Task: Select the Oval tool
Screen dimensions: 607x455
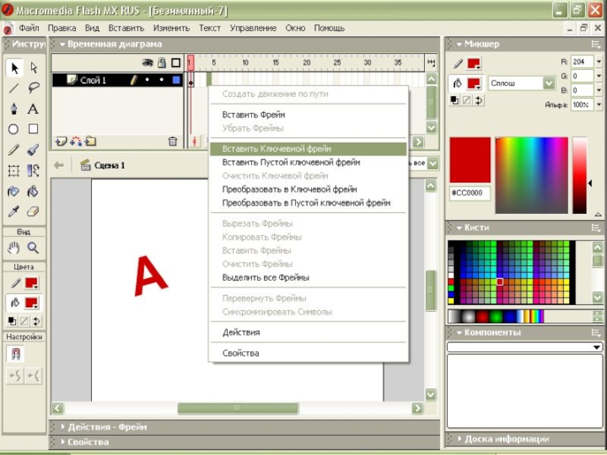Action: [x=14, y=129]
